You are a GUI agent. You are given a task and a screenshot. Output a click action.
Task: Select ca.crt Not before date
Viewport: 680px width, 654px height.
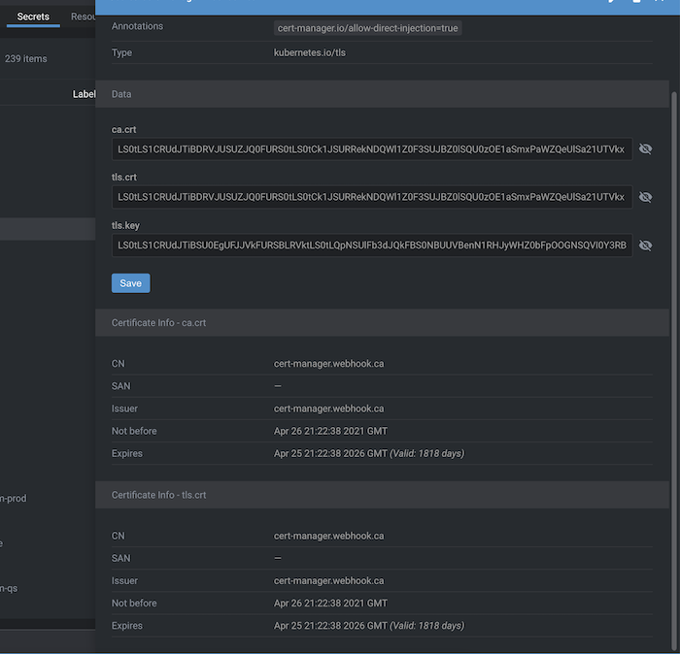click(330, 432)
